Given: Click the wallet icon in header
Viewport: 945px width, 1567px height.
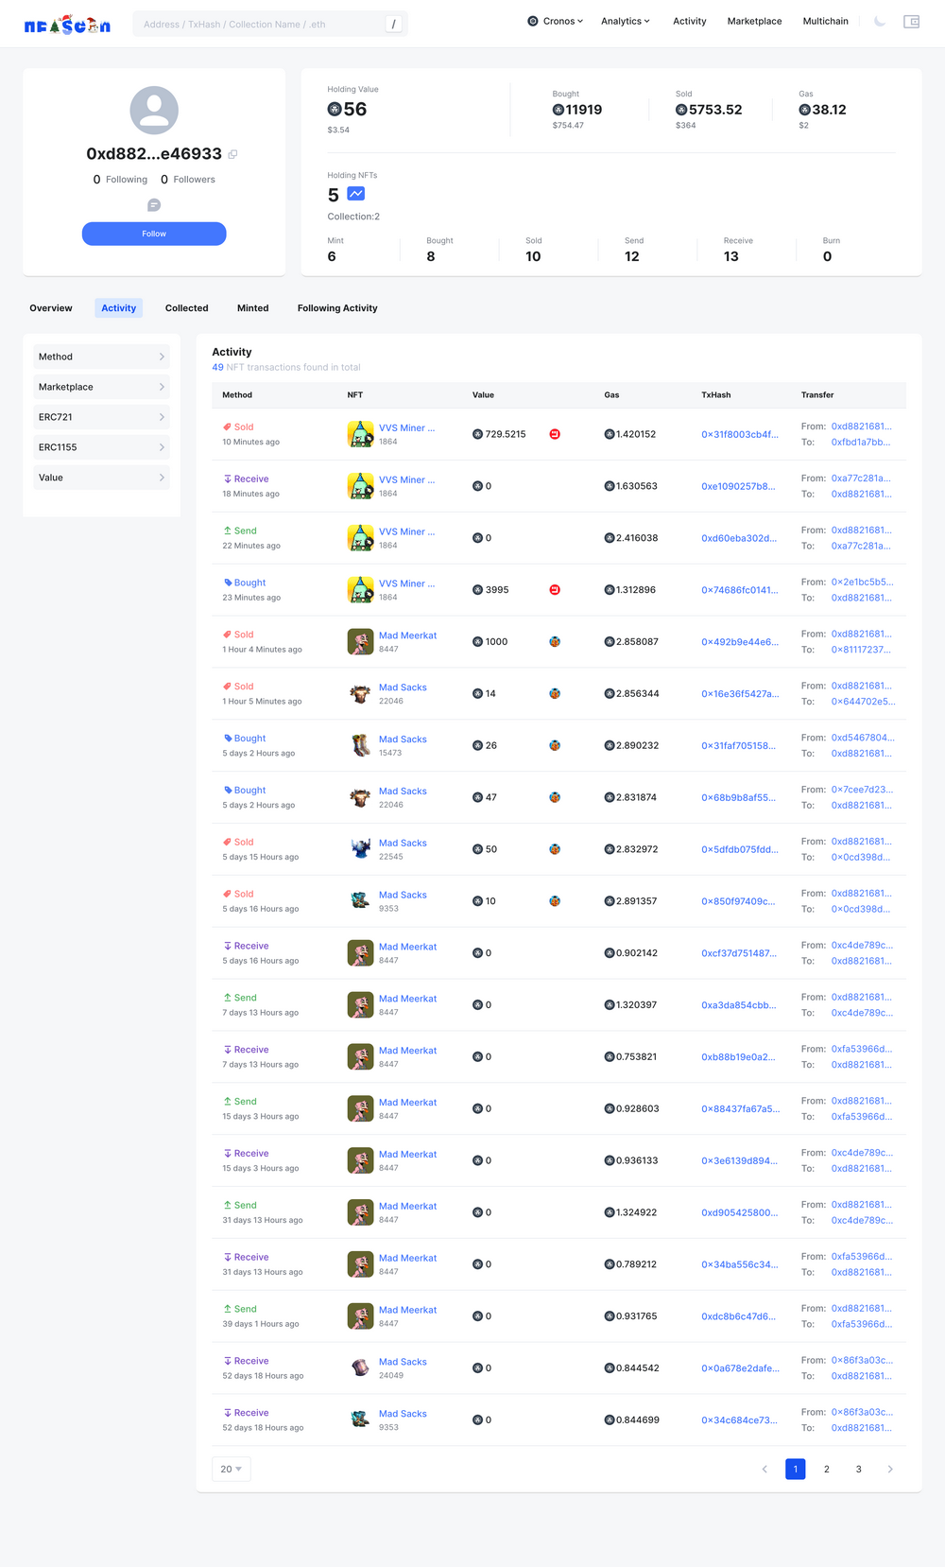Looking at the screenshot, I should tap(911, 22).
